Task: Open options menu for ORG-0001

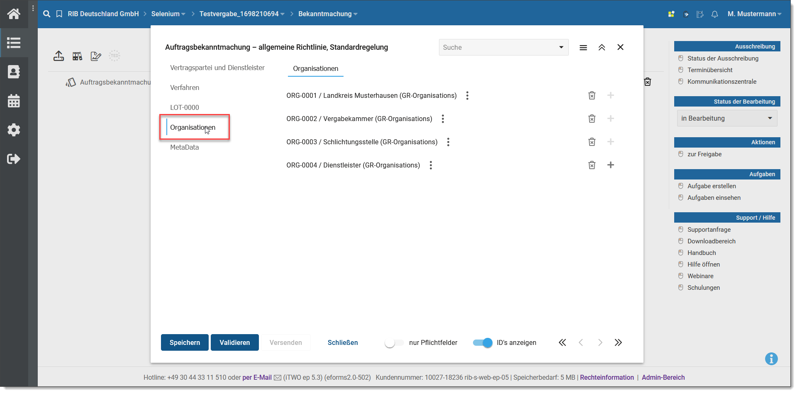Action: [467, 96]
